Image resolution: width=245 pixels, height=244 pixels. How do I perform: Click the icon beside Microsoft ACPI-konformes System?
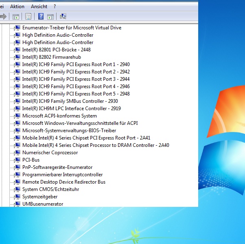(x=17, y=116)
